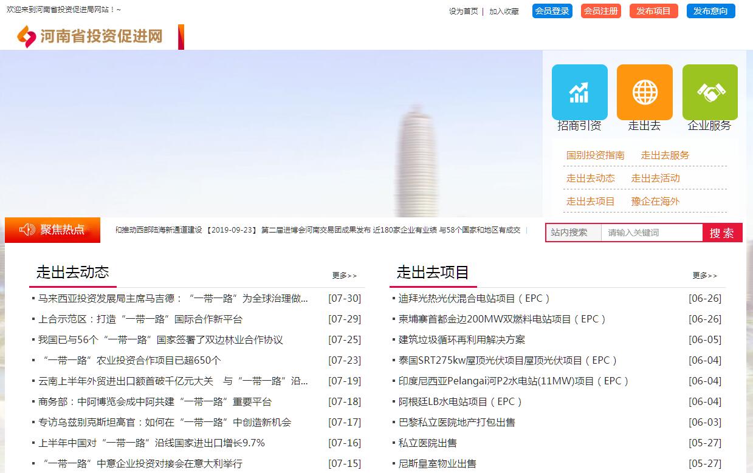Expand 更多 for 走出去项目 section
Viewport: 753px width, 473px height.
pos(705,276)
